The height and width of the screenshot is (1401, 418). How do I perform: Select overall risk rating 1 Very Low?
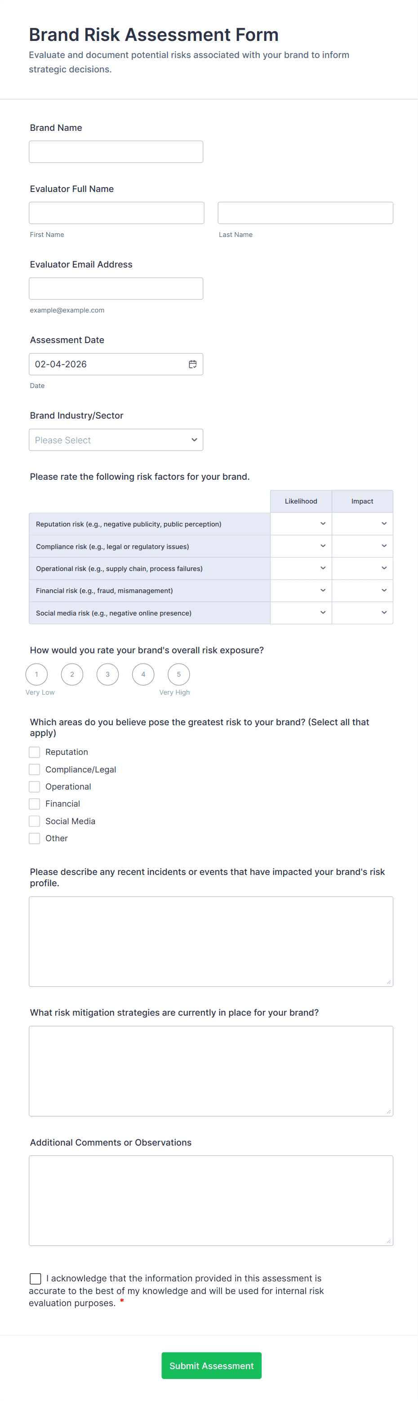tap(36, 674)
